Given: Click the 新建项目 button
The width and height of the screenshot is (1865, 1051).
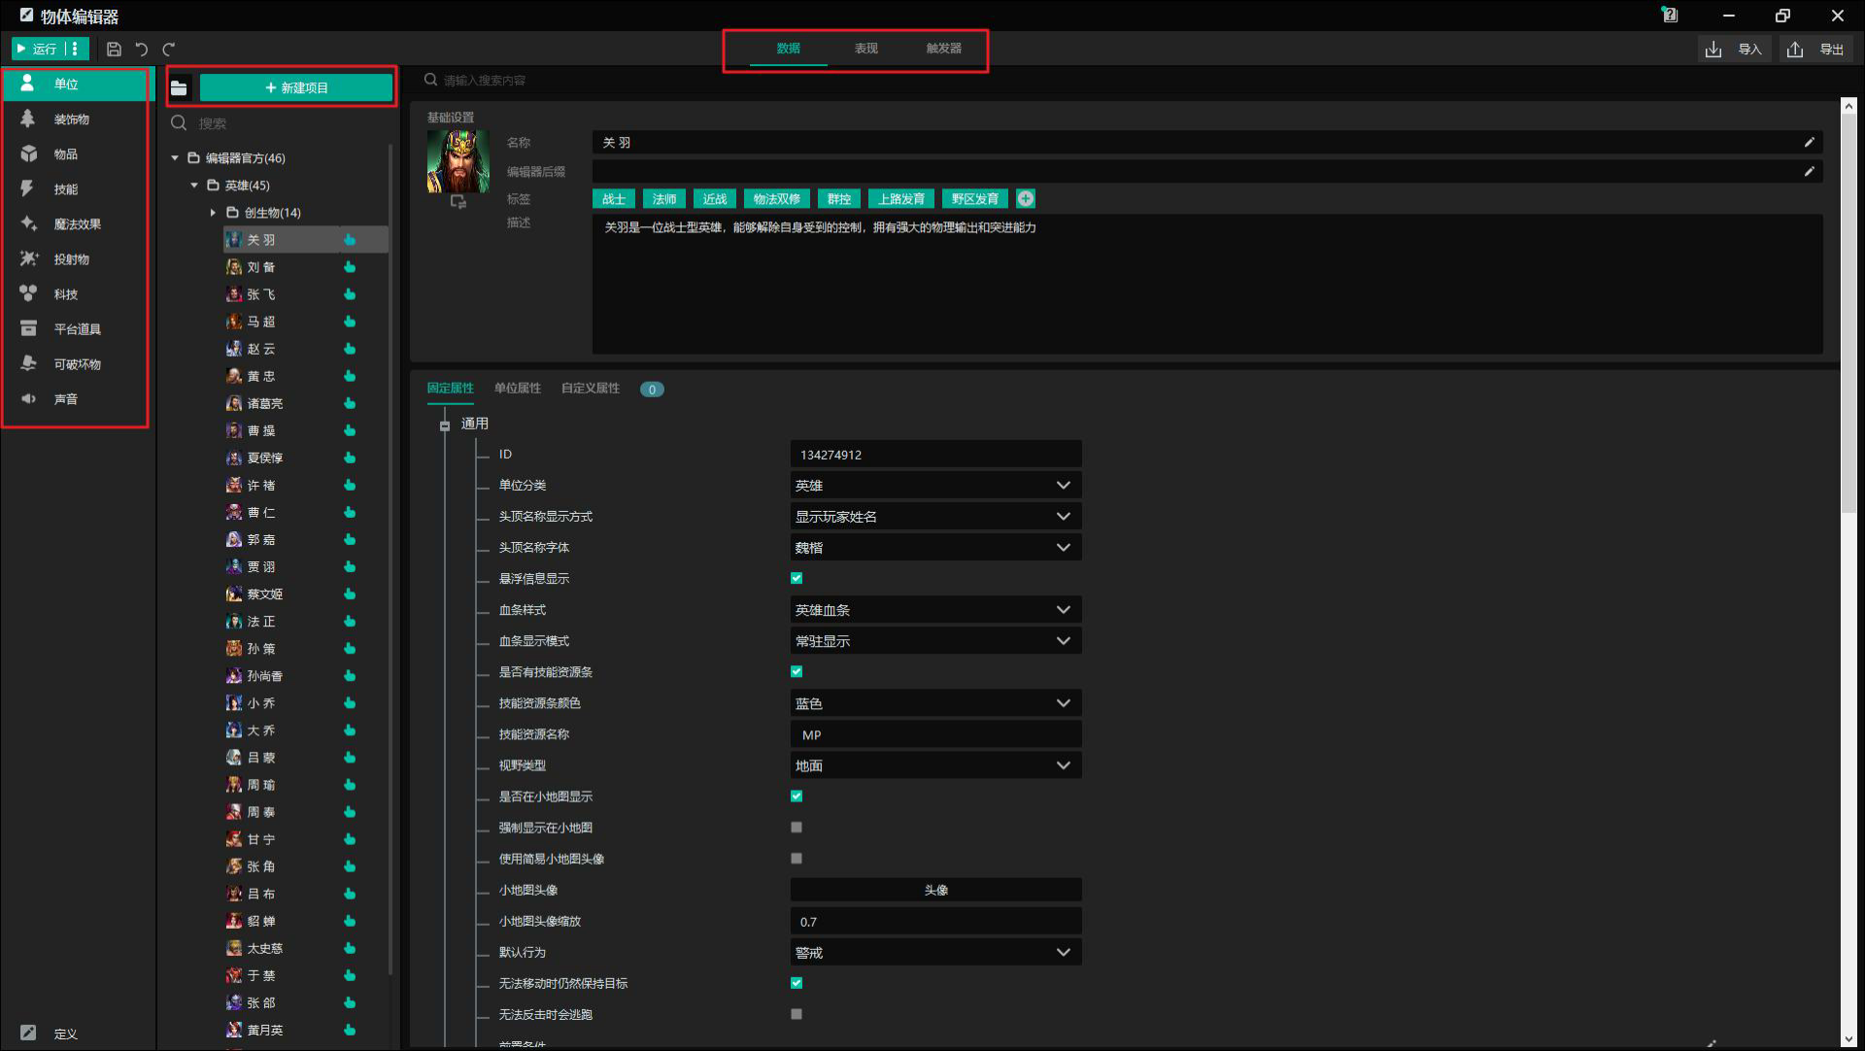Looking at the screenshot, I should pyautogui.click(x=296, y=87).
